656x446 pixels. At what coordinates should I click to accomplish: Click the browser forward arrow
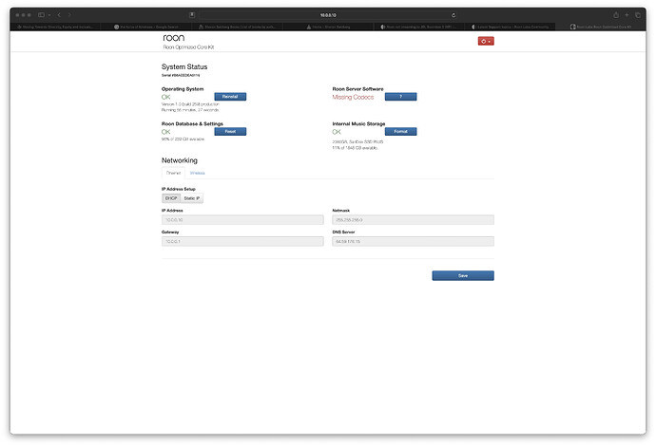click(70, 15)
